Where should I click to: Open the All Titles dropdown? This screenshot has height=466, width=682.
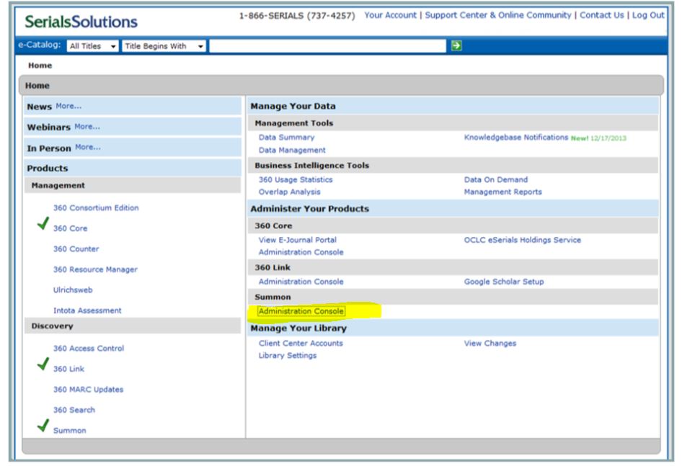click(92, 46)
